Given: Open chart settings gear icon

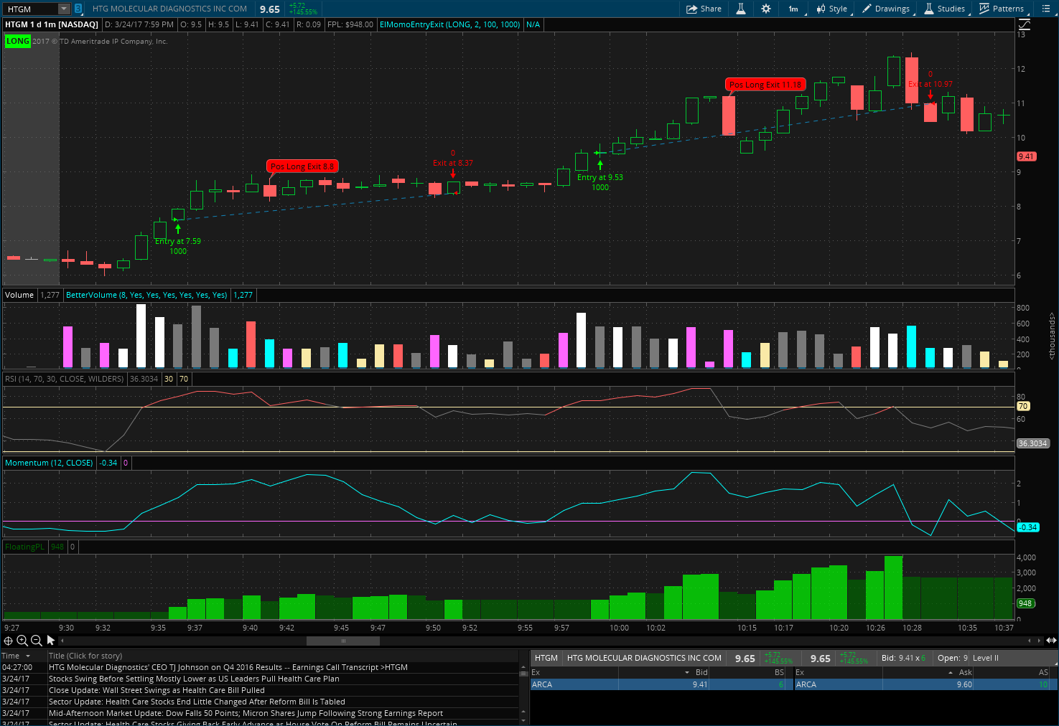Looking at the screenshot, I should click(x=765, y=9).
